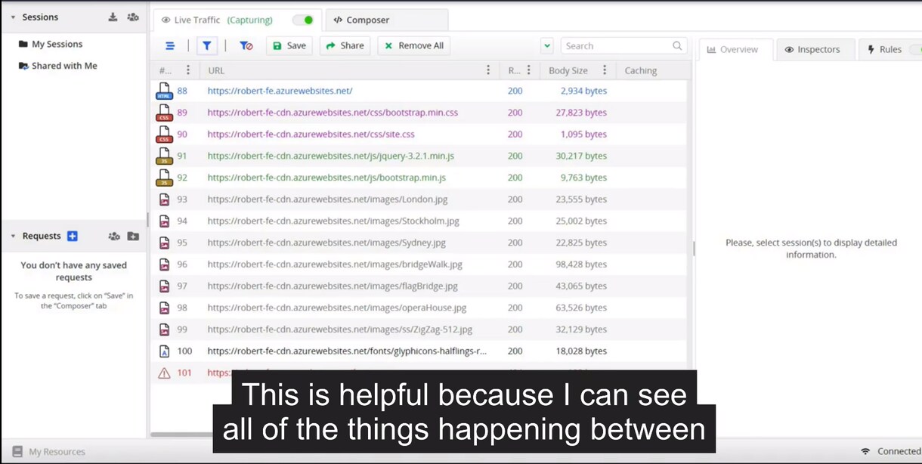Click the Connected status indicator
Viewport: 922px width, 464px height.
point(890,452)
